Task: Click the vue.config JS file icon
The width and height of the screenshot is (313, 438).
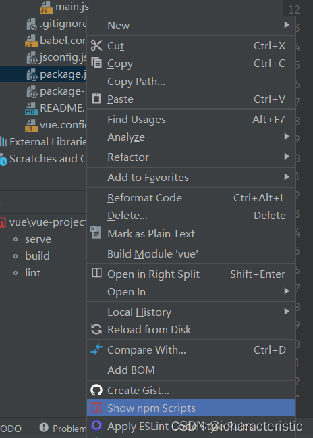Action: click(x=31, y=125)
